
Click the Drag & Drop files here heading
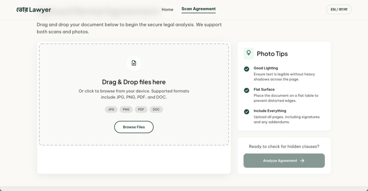[x=134, y=82]
